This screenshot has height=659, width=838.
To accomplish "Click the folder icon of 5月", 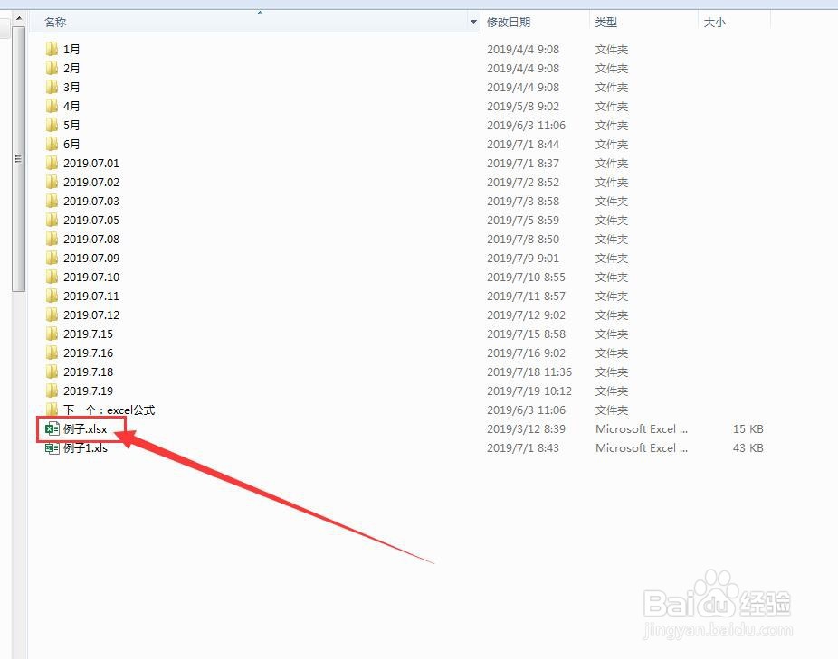I will point(52,125).
